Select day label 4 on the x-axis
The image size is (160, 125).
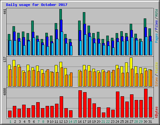[x=24, y=122]
